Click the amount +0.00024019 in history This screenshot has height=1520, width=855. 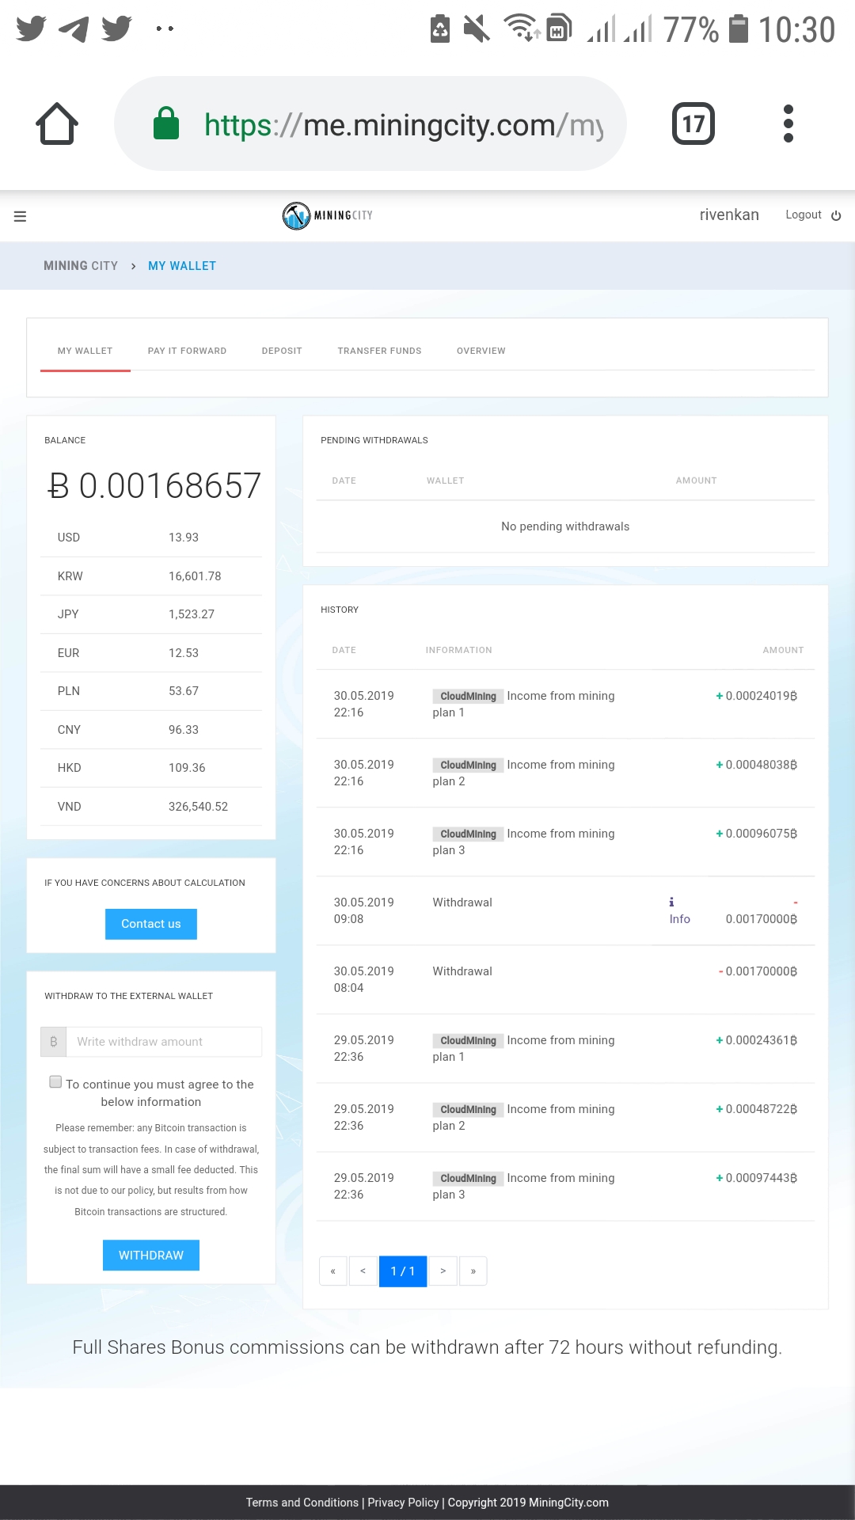[x=756, y=696]
